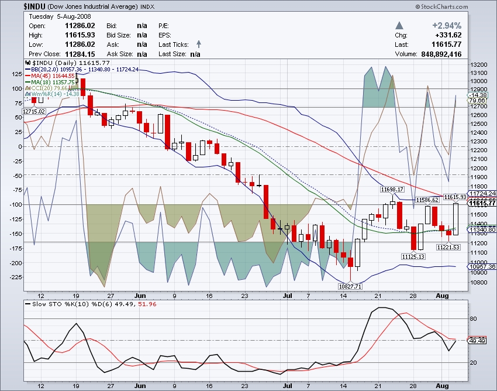Click the Last Ticks up-arrow icon
497x391 pixels.
coord(199,44)
